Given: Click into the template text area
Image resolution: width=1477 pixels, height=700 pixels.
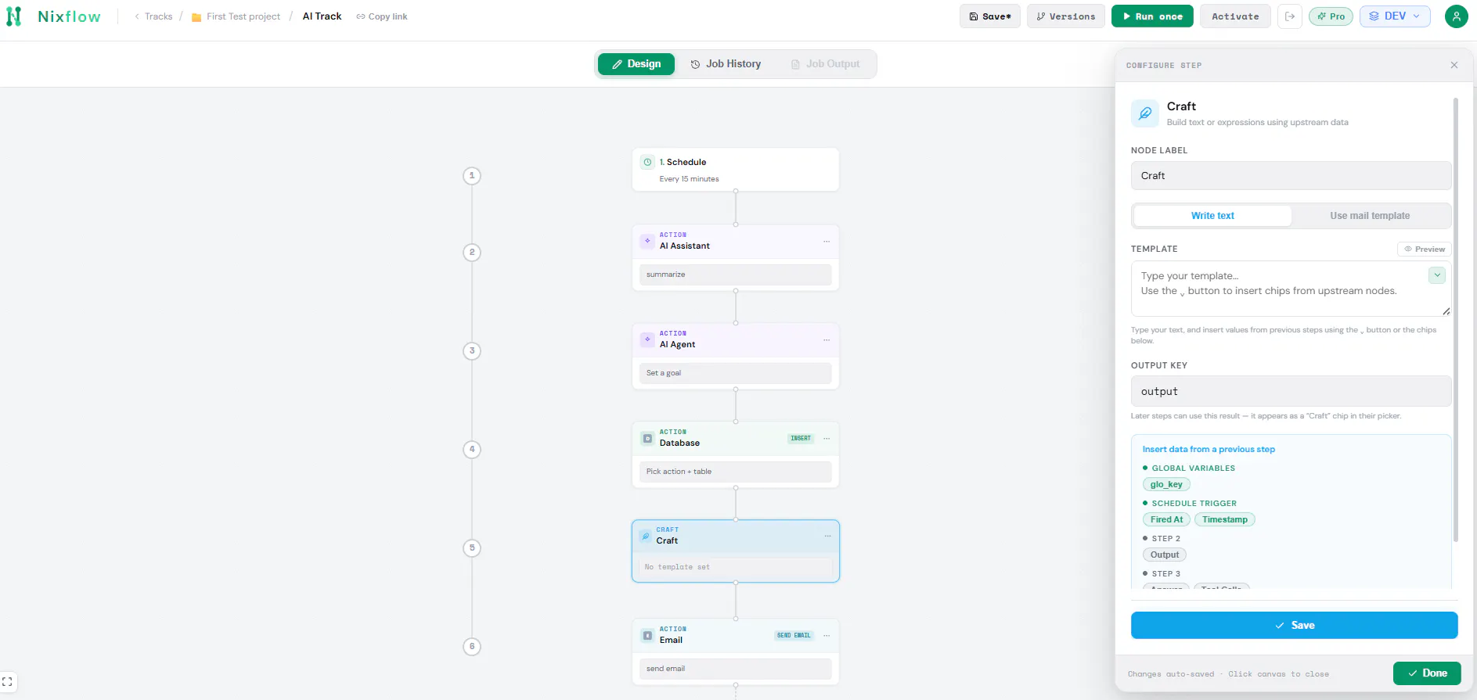Looking at the screenshot, I should tap(1291, 289).
